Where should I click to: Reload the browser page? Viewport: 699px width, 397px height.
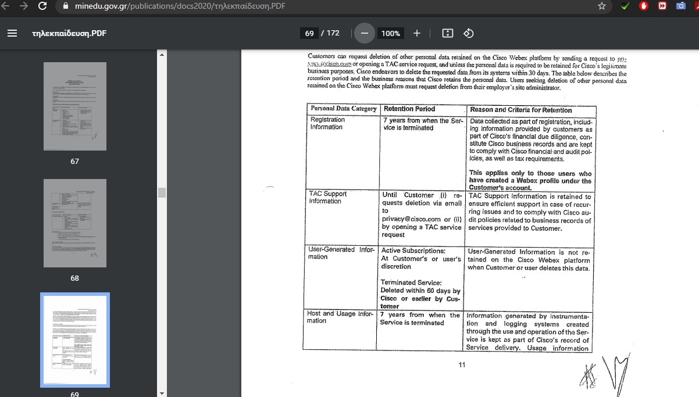tap(42, 6)
